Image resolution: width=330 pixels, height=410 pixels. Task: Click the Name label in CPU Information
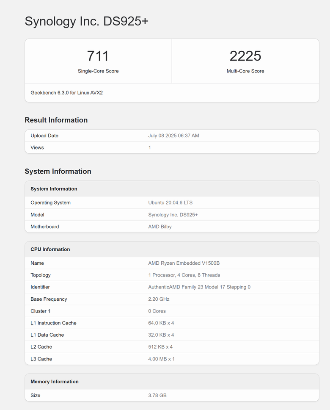click(x=37, y=263)
